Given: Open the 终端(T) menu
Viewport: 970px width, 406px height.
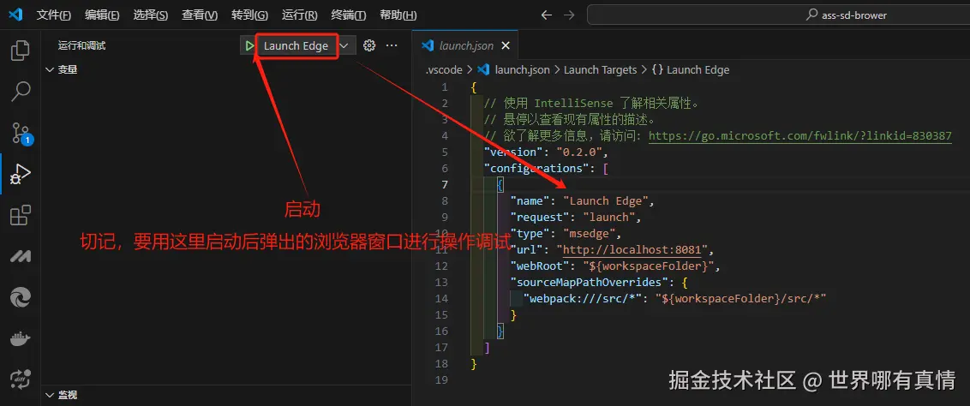Looking at the screenshot, I should click(348, 15).
